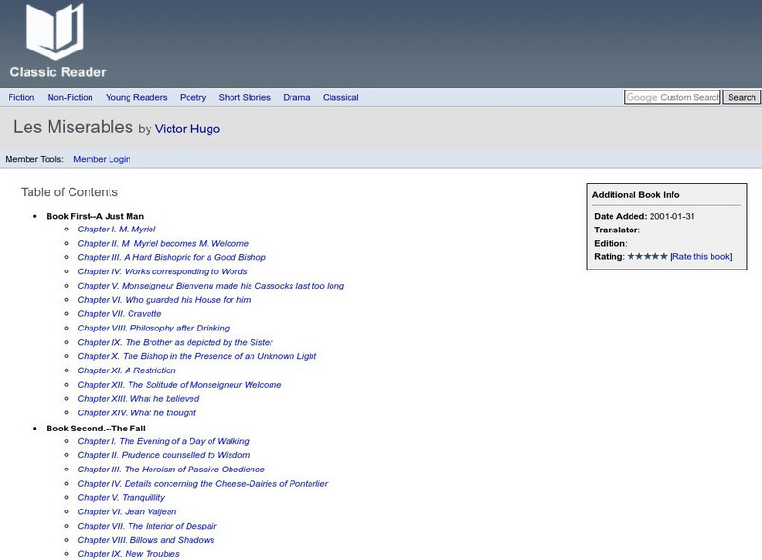
Task: Open Chapter XII. Solitude of Monseigneur Welcome
Action: point(179,384)
